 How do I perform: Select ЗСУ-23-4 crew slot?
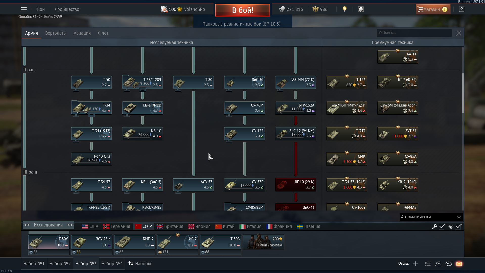(x=91, y=242)
